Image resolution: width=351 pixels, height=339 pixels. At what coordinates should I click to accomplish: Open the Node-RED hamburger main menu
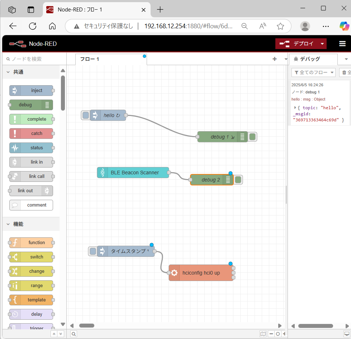coord(342,44)
